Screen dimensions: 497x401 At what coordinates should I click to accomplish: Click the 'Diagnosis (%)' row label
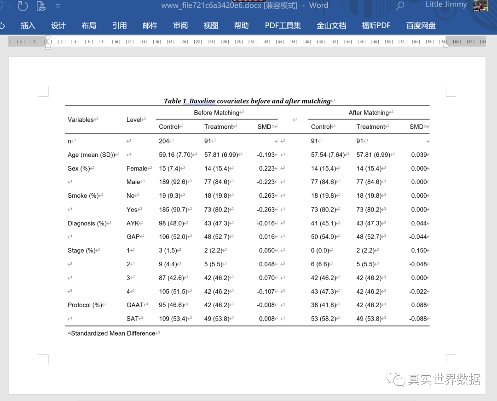pos(87,223)
